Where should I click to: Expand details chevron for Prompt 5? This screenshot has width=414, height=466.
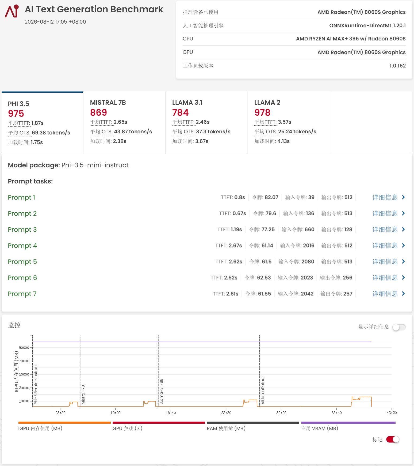403,262
